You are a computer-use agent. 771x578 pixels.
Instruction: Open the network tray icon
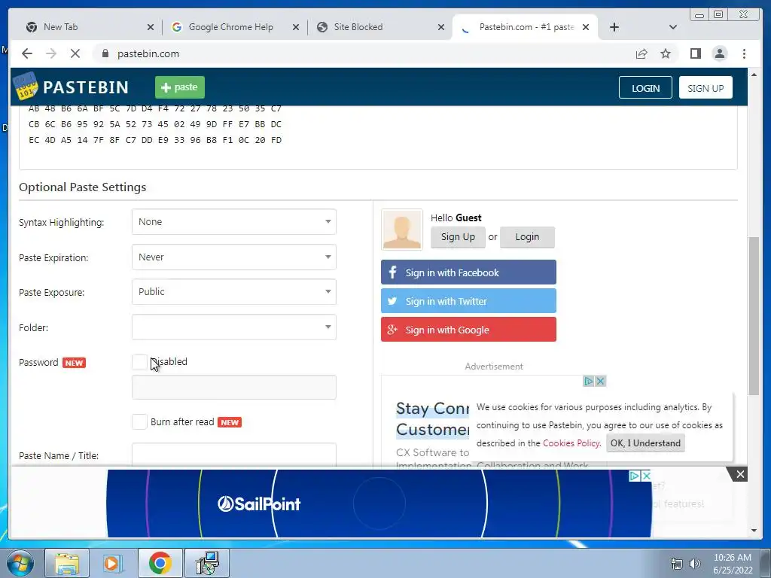677,564
